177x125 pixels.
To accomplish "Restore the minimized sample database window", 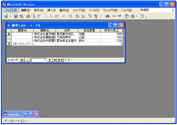I will click(x=26, y=114).
